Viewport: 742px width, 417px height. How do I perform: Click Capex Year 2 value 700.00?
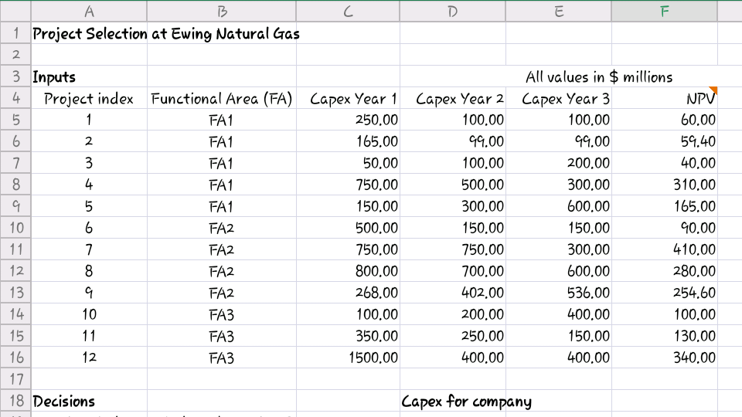click(x=452, y=271)
